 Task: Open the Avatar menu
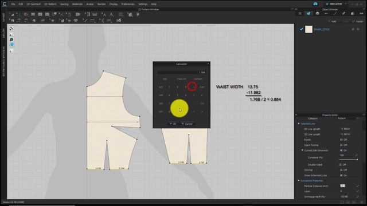point(90,4)
